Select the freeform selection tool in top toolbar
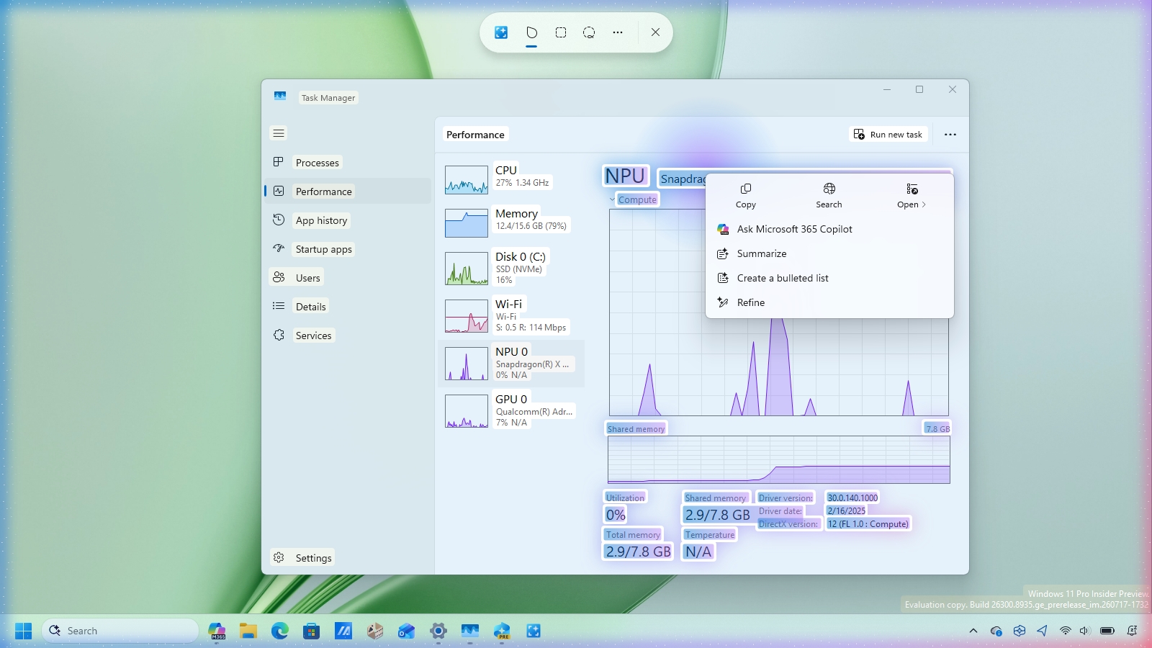This screenshot has height=648, width=1152. click(x=531, y=32)
